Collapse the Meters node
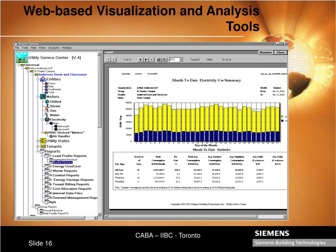336x252 pixels. point(38,97)
